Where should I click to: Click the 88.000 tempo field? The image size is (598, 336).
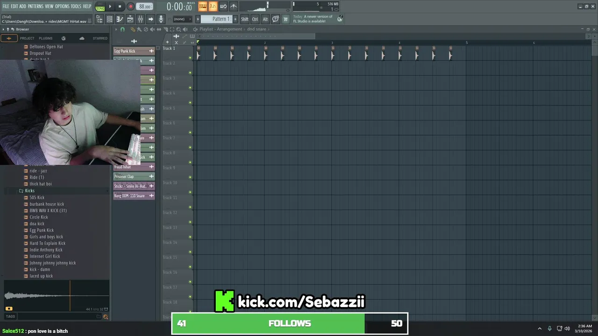coord(144,7)
